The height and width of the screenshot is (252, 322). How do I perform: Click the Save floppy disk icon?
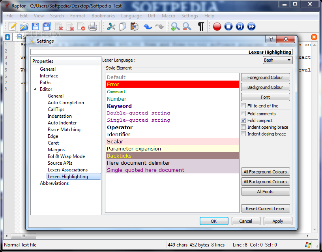tap(36, 26)
